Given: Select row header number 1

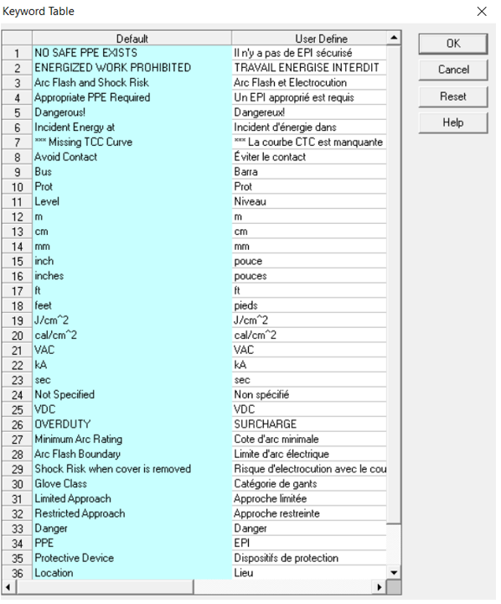Looking at the screenshot, I should [x=17, y=53].
